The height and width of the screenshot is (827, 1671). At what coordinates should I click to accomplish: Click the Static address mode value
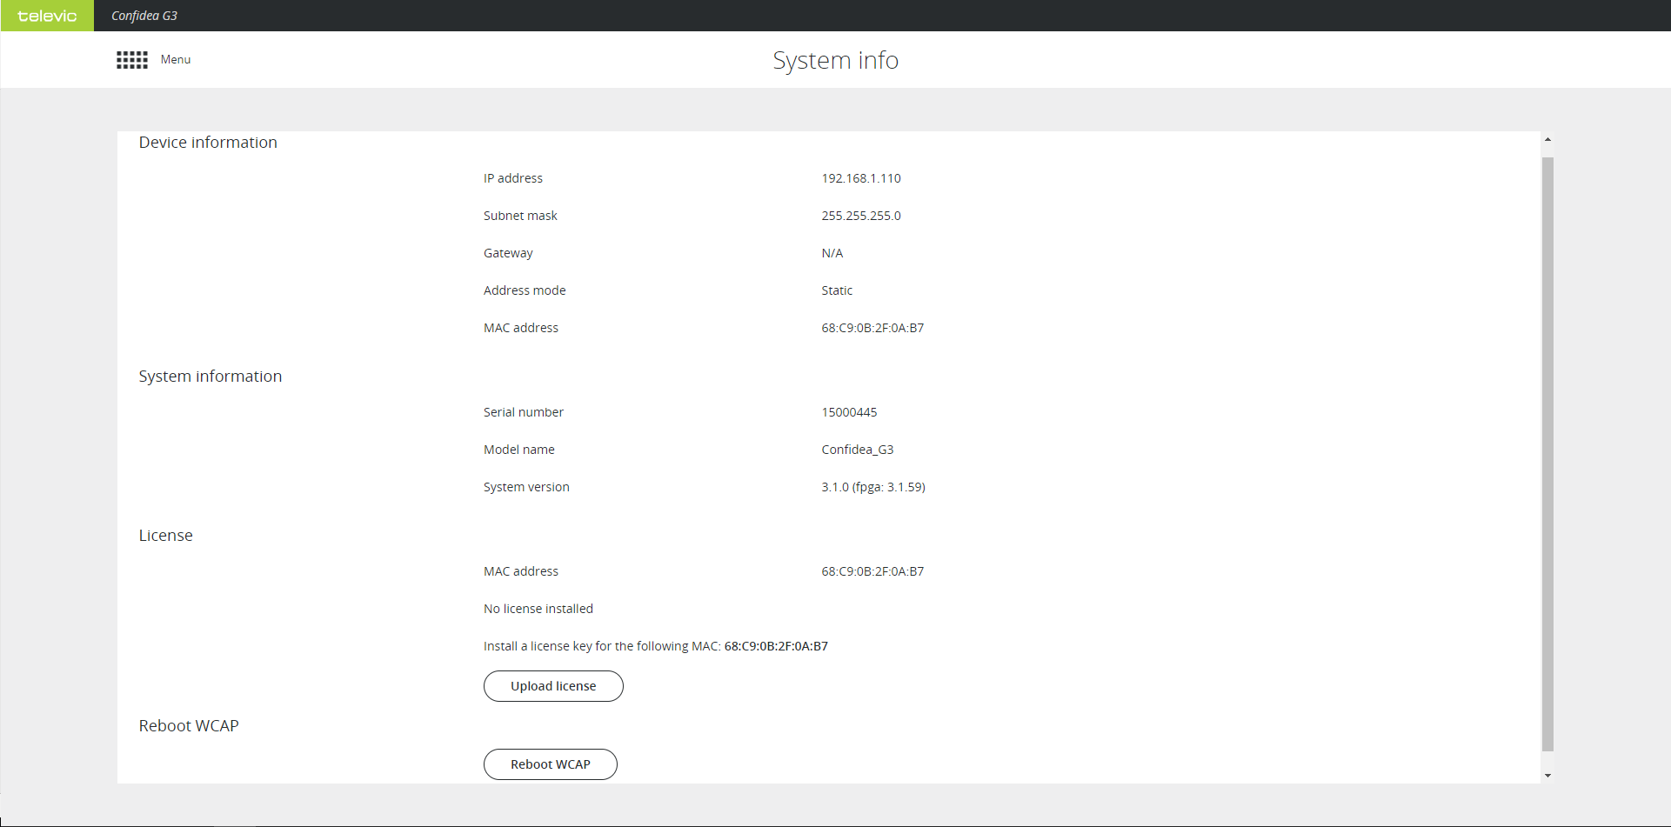836,290
